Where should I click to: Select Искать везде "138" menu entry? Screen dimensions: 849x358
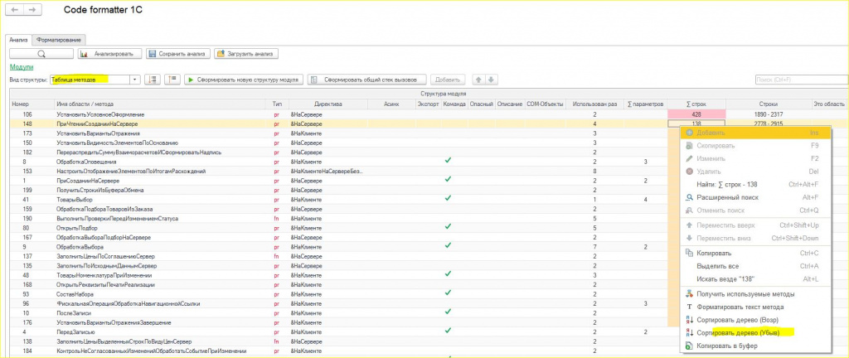tap(754, 279)
